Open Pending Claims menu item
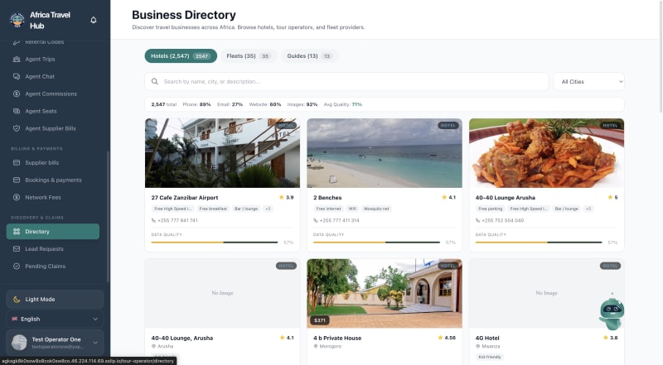Image resolution: width=663 pixels, height=365 pixels. click(53, 267)
